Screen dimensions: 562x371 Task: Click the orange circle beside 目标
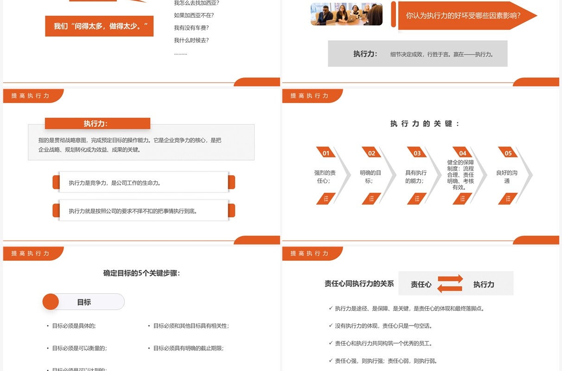pyautogui.click(x=51, y=302)
